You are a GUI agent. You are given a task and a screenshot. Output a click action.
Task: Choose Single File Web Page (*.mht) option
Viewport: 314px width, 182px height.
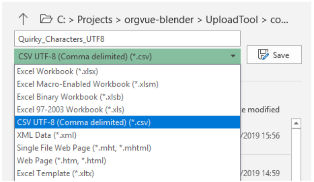click(x=127, y=148)
